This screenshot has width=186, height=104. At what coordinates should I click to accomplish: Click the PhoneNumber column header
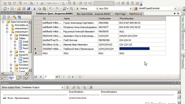(x=142, y=18)
